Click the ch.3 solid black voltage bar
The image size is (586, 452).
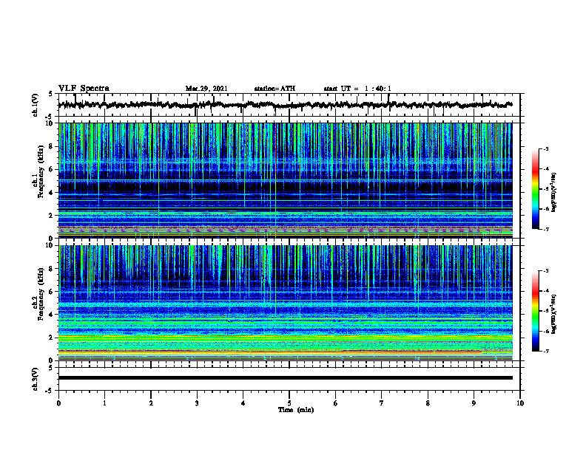286,378
